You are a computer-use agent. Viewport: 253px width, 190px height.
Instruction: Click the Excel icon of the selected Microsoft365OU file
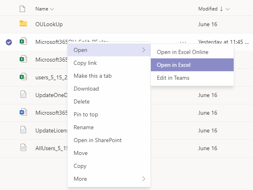pyautogui.click(x=23, y=41)
